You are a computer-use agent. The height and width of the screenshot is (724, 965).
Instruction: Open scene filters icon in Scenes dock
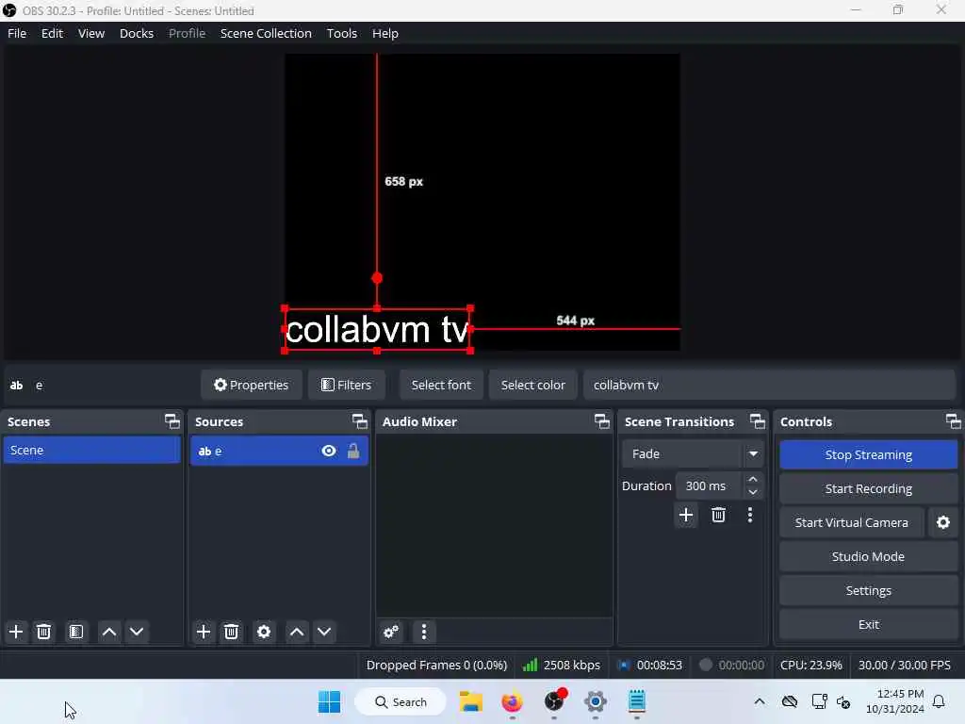76,632
